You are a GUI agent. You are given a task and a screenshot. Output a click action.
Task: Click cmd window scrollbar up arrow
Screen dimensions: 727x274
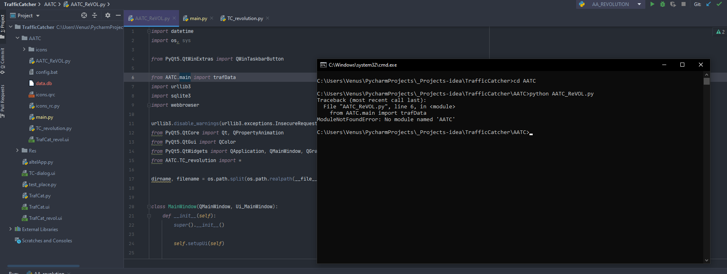point(706,75)
